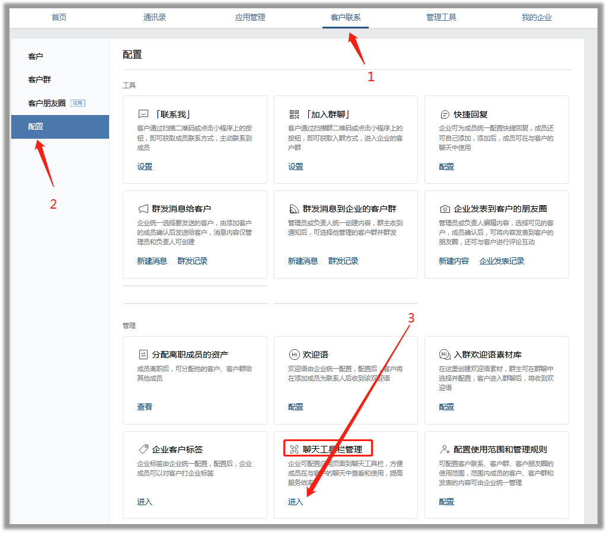Viewport: 607px width, 533px height.
Task: Click the 聊天工具栏管理 title
Action: tap(333, 449)
